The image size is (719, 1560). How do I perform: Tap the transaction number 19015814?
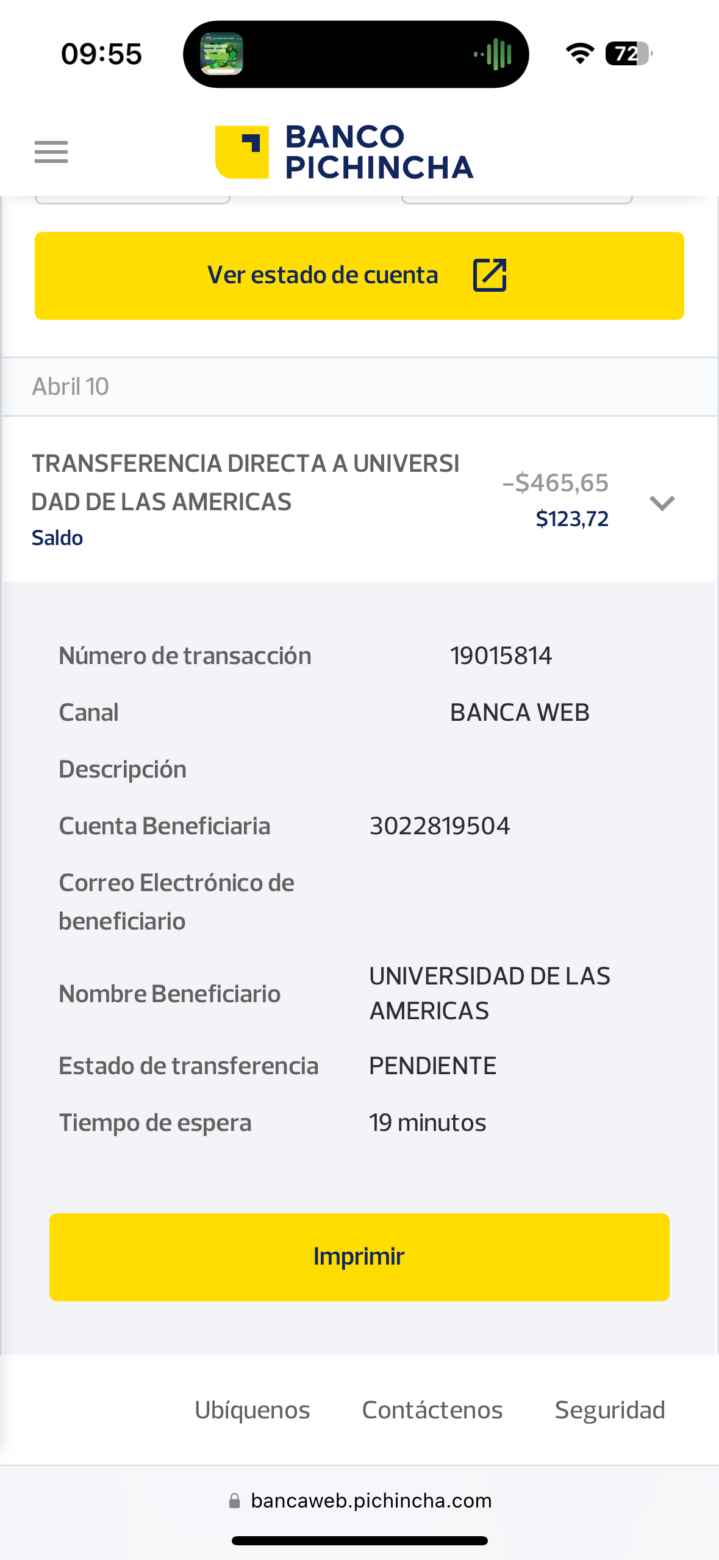pyautogui.click(x=501, y=655)
